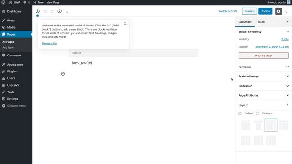The width and height of the screenshot is (292, 164).
Task: Select the second layout thumbnail in top row
Action: click(x=258, y=125)
